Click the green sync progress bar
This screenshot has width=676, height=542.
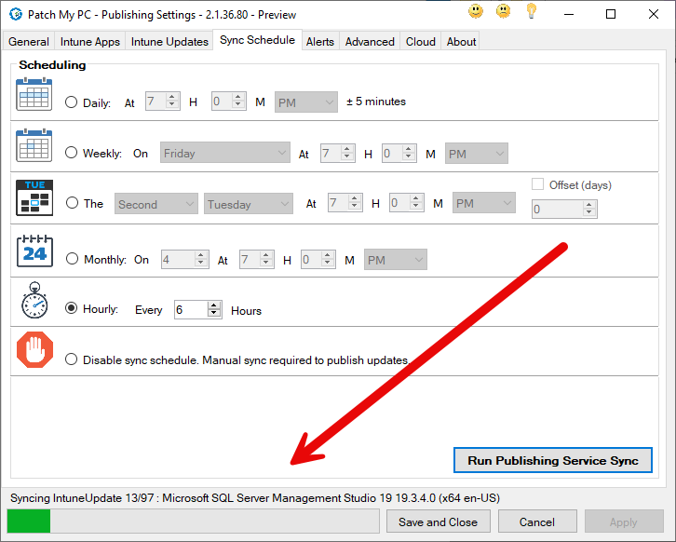pyautogui.click(x=193, y=521)
